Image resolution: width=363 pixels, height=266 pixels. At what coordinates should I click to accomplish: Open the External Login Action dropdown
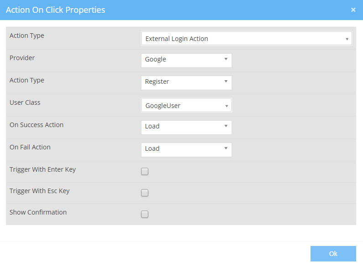[x=246, y=39]
